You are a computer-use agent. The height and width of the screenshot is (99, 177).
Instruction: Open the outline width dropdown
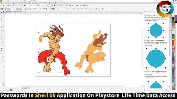coord(58,9)
